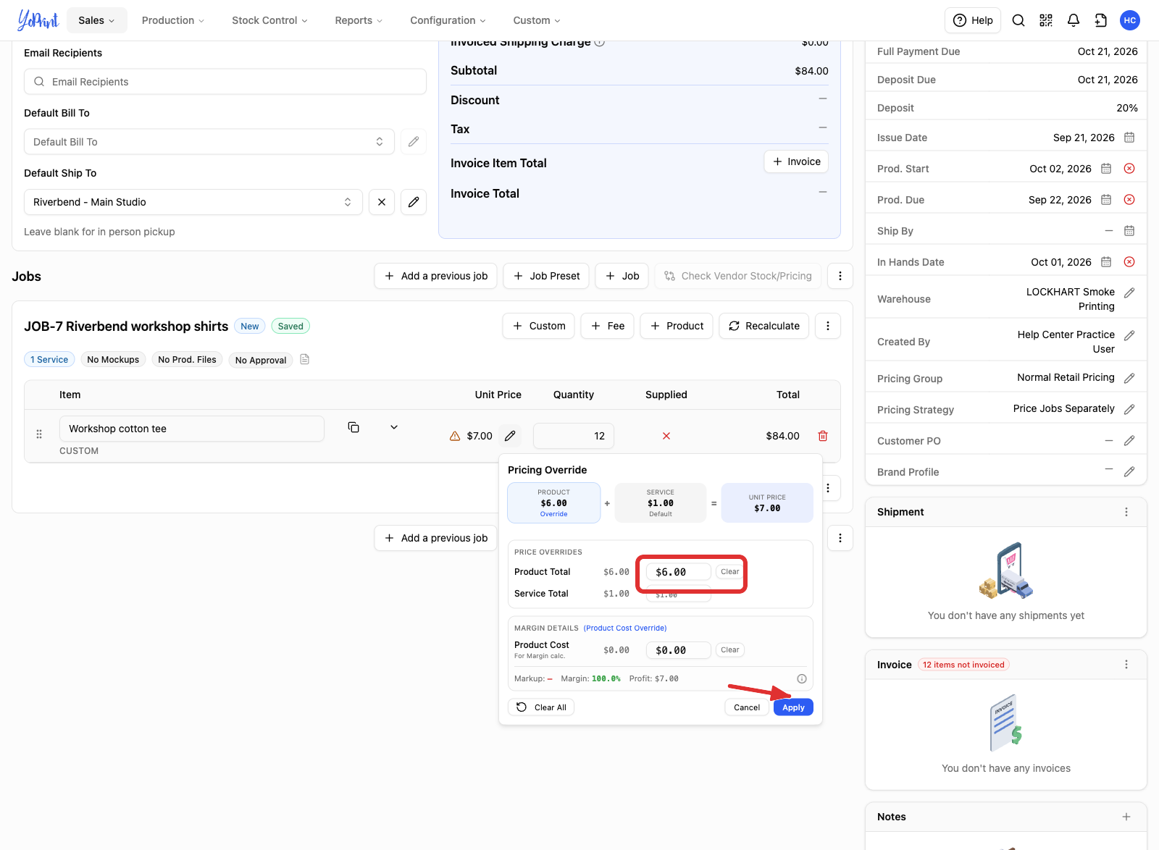Viewport: 1159px width, 850px height.
Task: Click the Email Recipients search field
Action: point(225,82)
